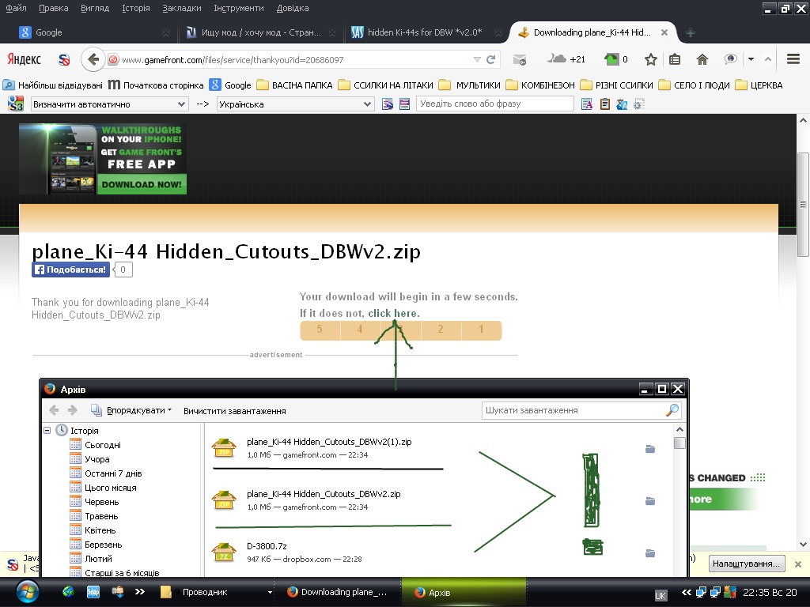Open the МУЛЬТИКИ bookmark folder

pos(470,85)
